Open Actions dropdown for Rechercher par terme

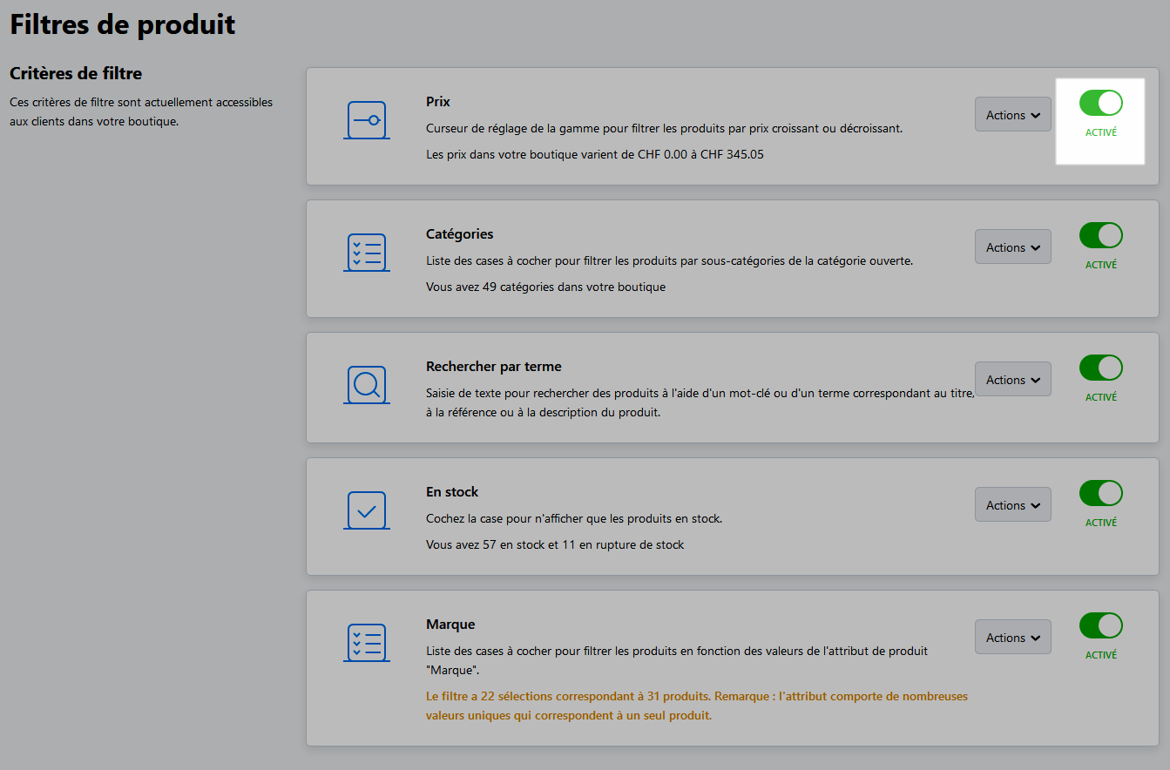[x=1012, y=380]
